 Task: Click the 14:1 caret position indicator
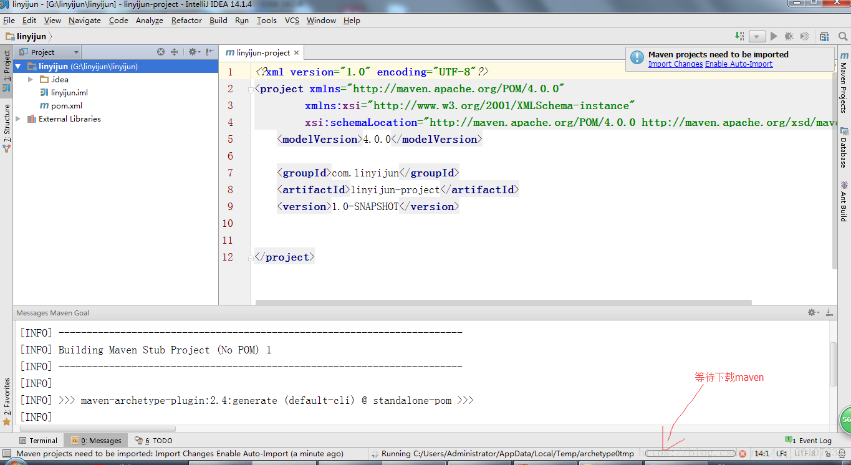coord(762,454)
